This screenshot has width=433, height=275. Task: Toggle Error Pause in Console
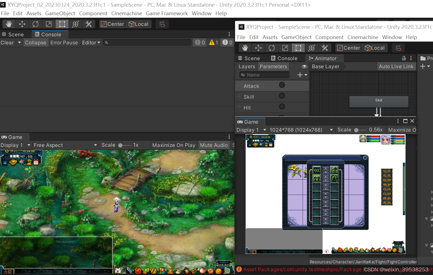pos(64,42)
